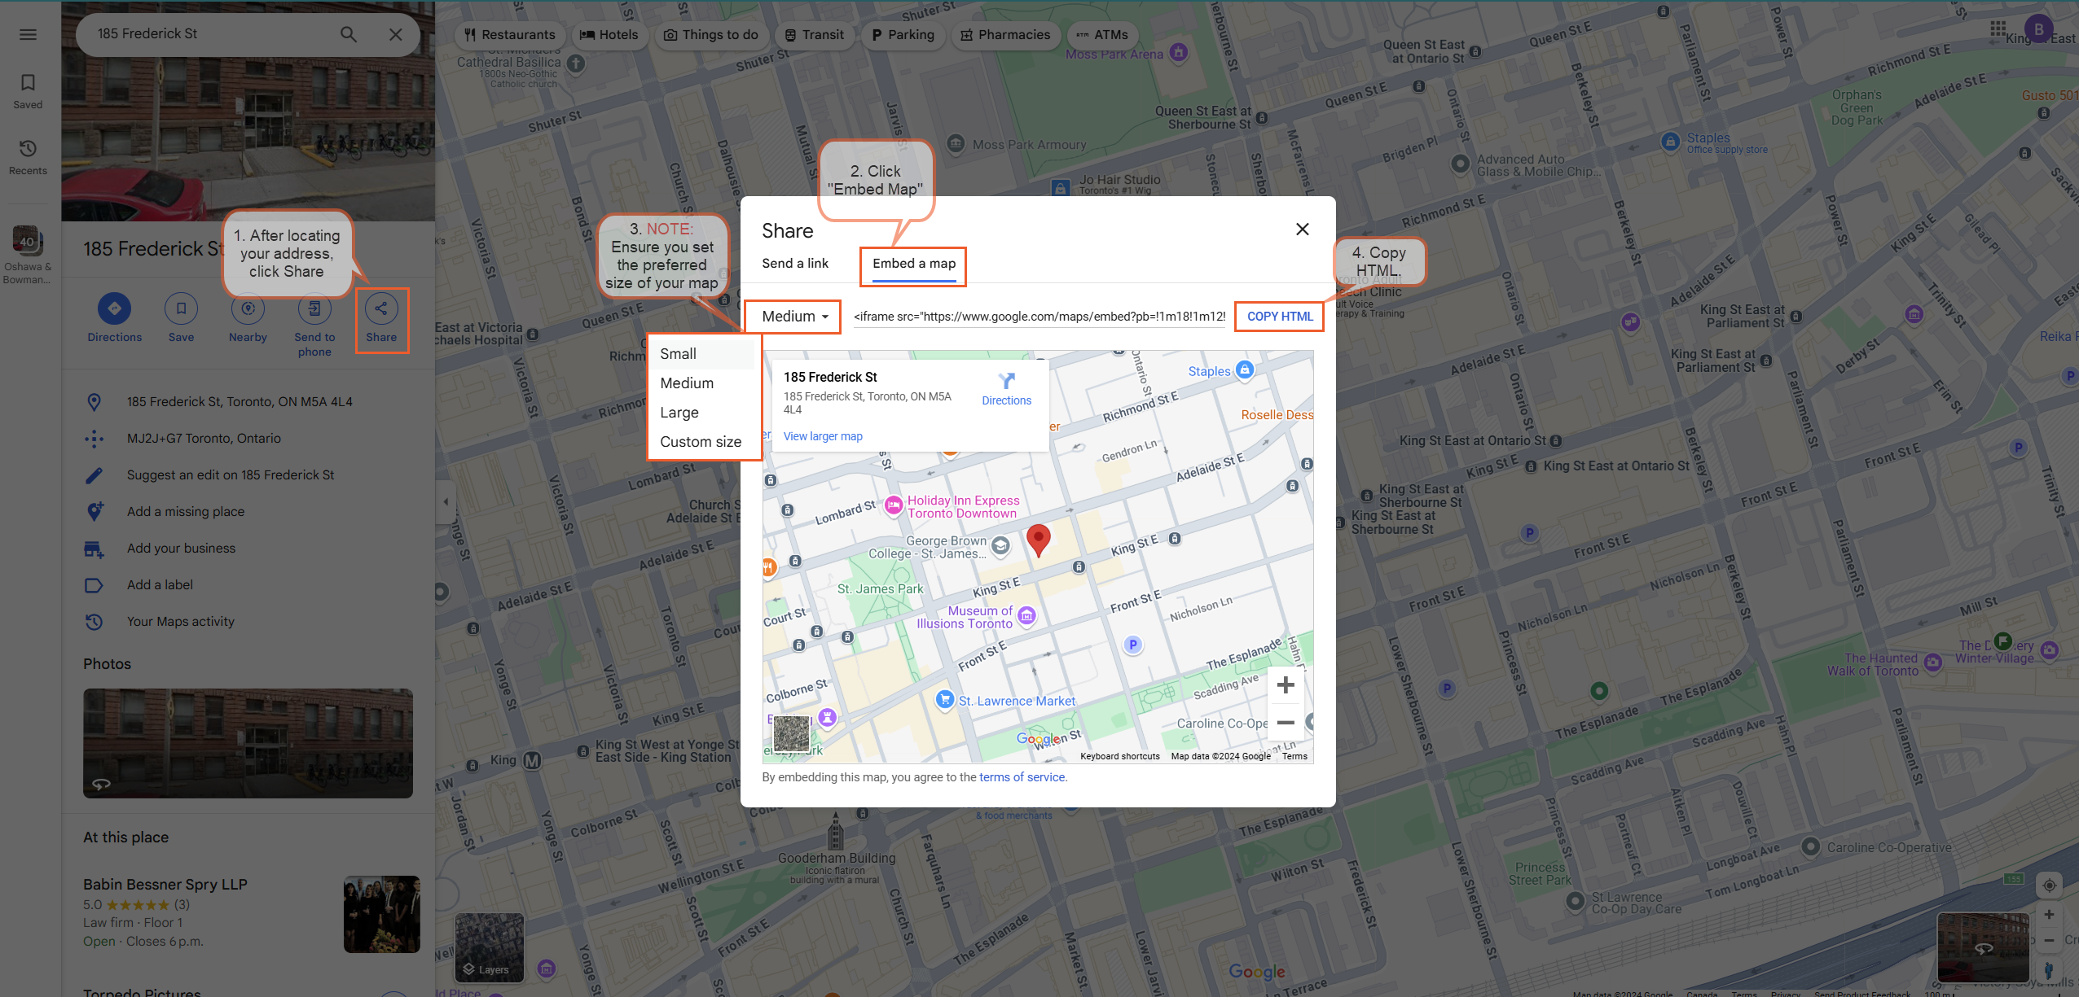2079x997 pixels.
Task: Click the St. Lawrence Market marker in preview
Action: point(944,699)
